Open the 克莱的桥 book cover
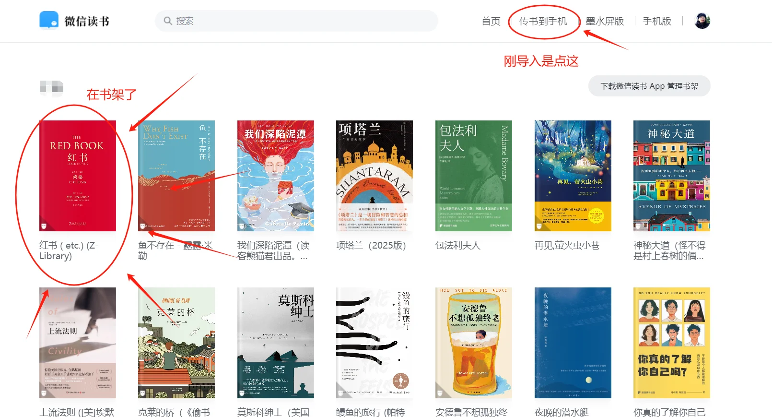 tap(176, 343)
